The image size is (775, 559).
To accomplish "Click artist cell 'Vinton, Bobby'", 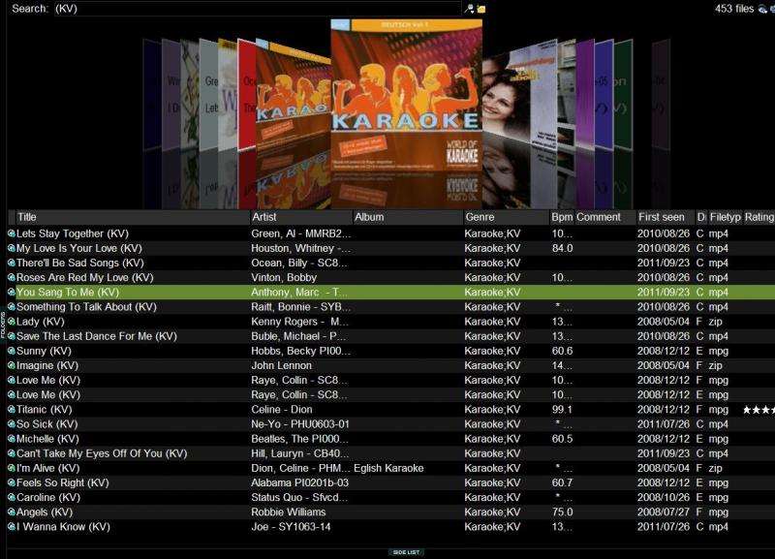I will point(284,278).
